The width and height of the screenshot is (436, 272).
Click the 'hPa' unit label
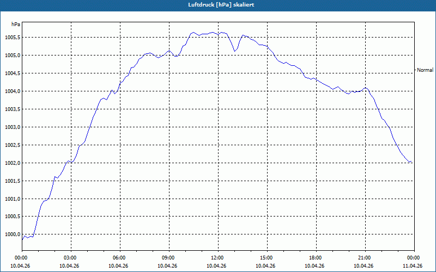16,24
